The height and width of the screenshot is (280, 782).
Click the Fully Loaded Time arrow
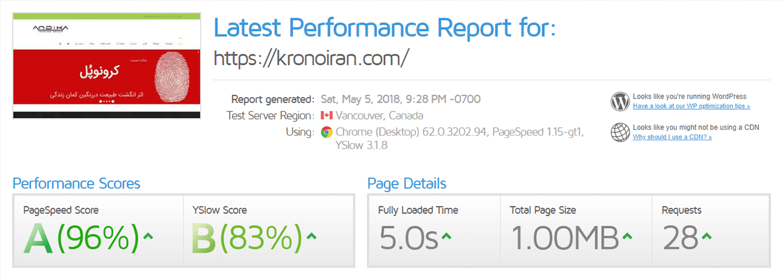tap(447, 236)
